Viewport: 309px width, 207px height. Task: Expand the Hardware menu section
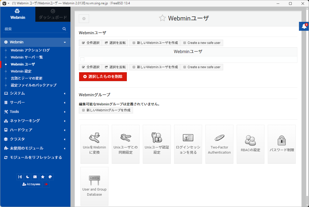tap(35, 130)
